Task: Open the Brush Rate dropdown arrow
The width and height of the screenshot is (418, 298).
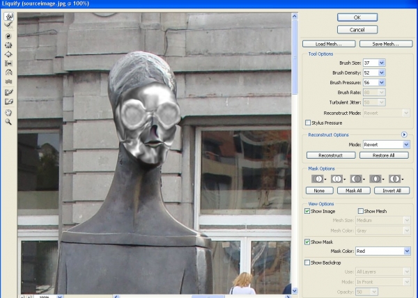Action: click(x=382, y=93)
